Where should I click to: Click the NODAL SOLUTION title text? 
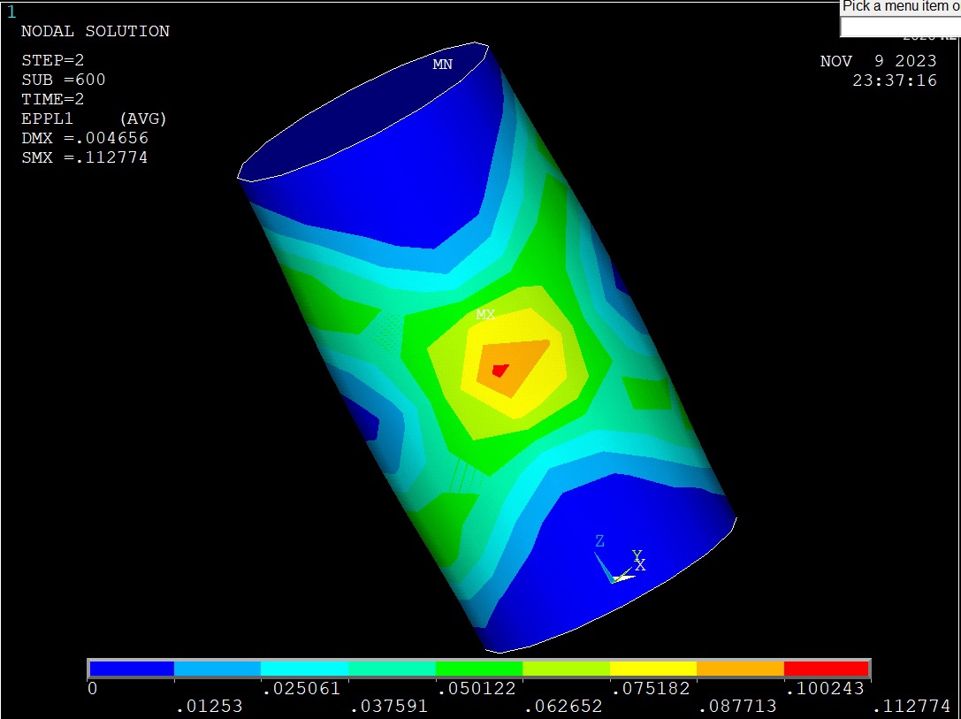95,31
